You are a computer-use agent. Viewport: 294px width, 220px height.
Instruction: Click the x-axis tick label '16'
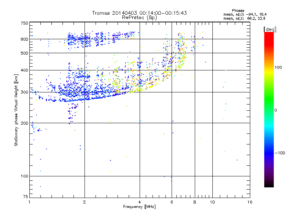click(x=250, y=202)
